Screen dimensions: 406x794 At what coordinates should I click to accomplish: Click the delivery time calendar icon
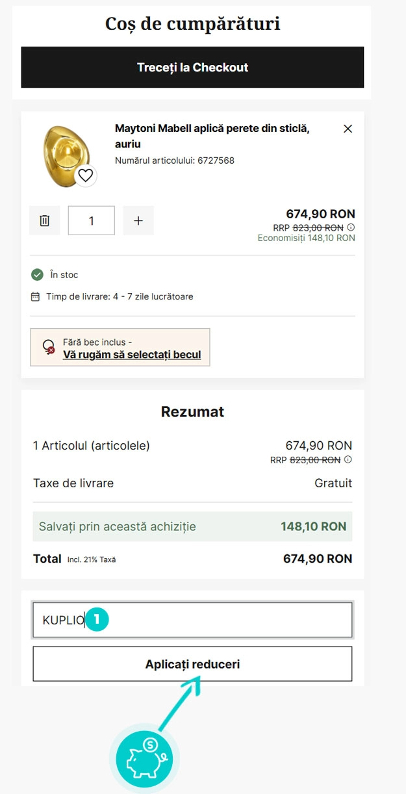36,296
